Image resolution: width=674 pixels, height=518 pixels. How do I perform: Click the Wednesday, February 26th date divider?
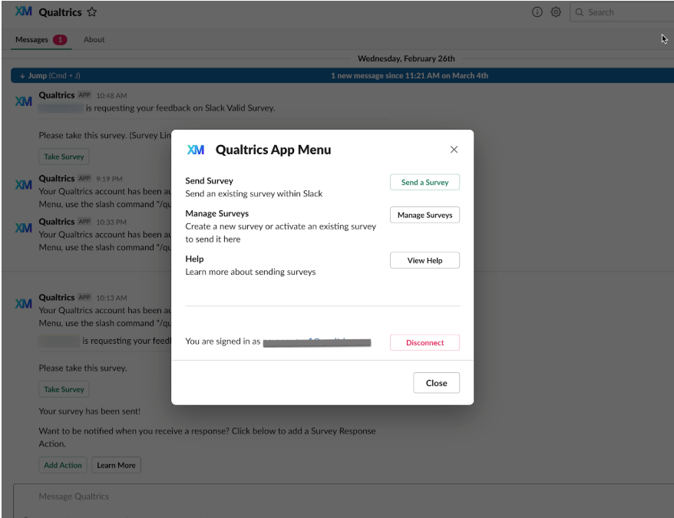[x=406, y=58]
